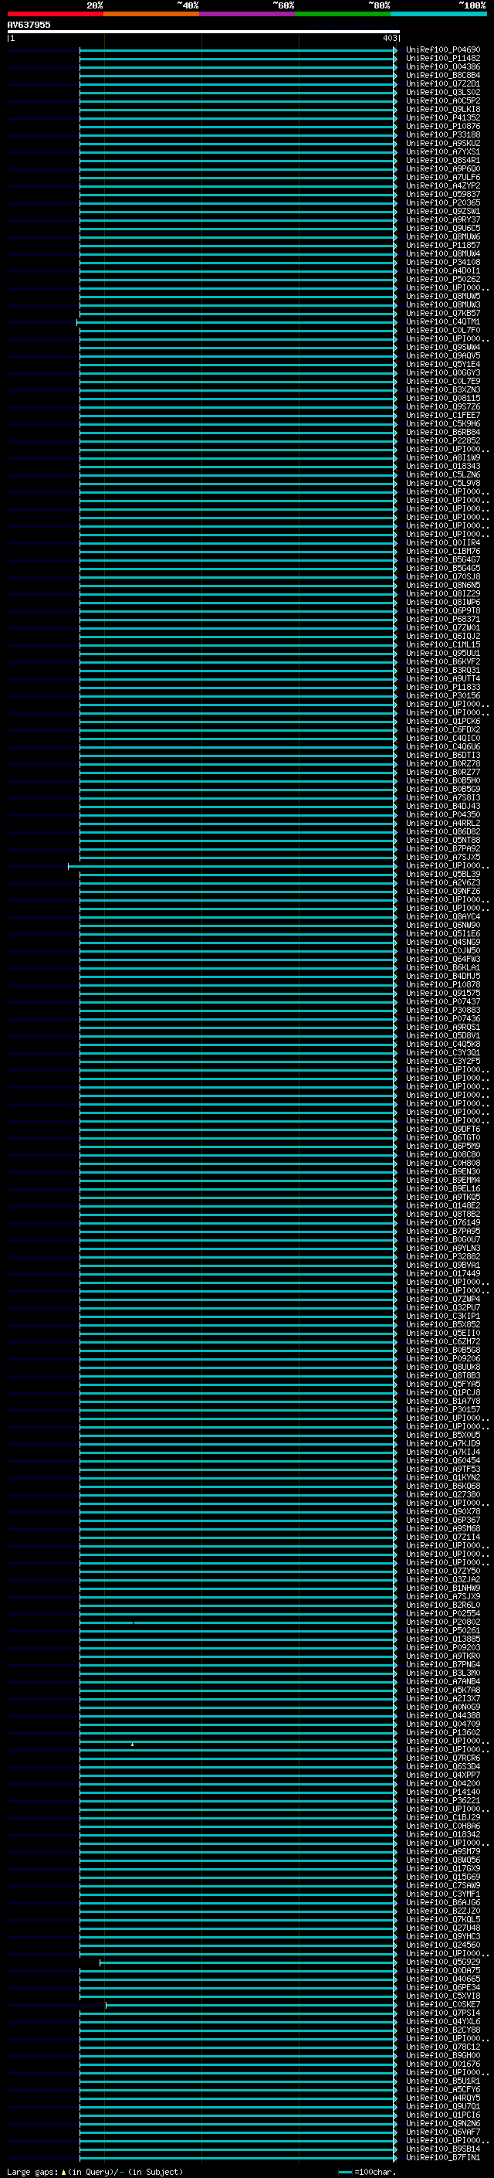Viewport: 494px width, 2178px height.
Task: Click the hit label UniRef100_P11857
Action: tap(443, 245)
